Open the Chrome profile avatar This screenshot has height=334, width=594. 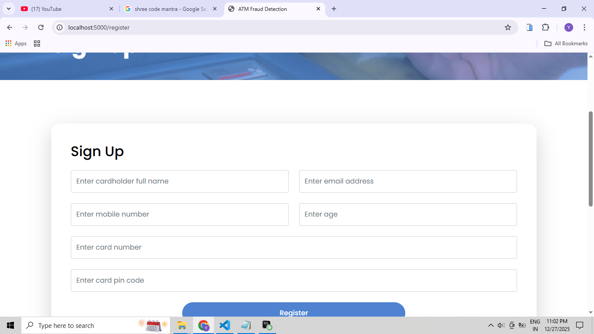click(568, 27)
